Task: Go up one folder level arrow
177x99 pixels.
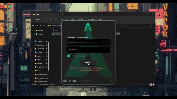Action: click(44, 26)
